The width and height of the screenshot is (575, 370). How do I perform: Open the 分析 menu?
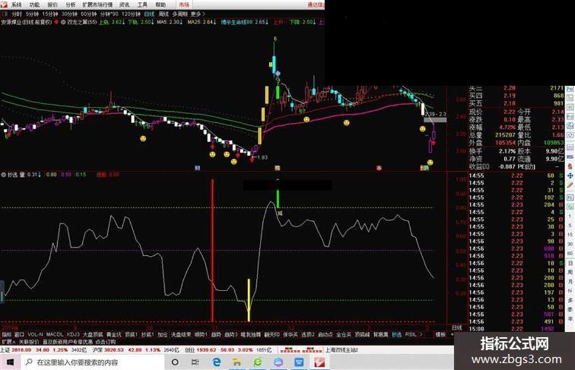click(71, 5)
